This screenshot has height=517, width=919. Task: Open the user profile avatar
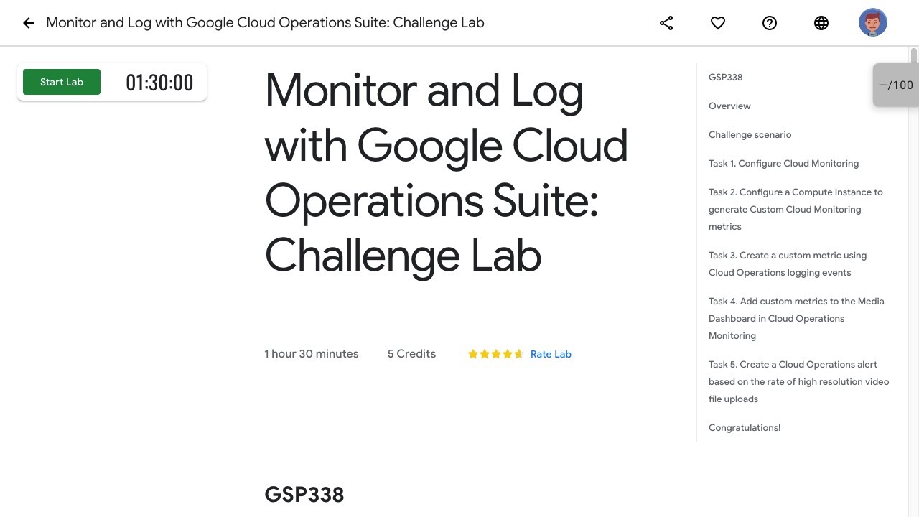(x=873, y=23)
